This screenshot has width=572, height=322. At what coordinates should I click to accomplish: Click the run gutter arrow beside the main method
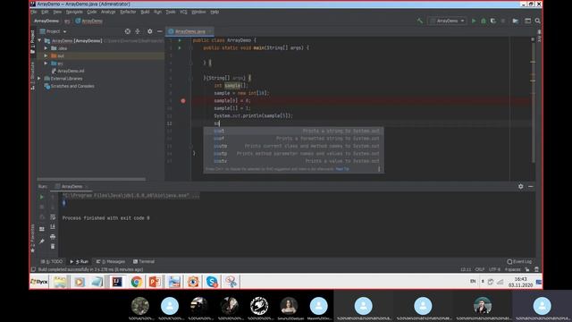tap(180, 47)
